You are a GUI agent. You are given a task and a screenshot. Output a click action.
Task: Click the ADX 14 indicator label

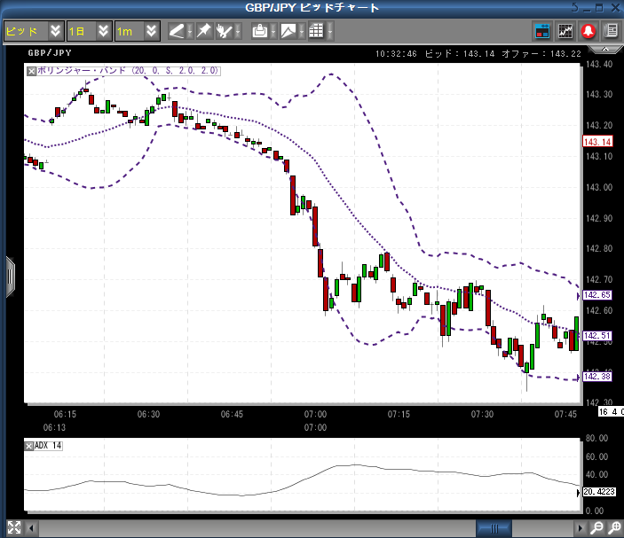[49, 445]
